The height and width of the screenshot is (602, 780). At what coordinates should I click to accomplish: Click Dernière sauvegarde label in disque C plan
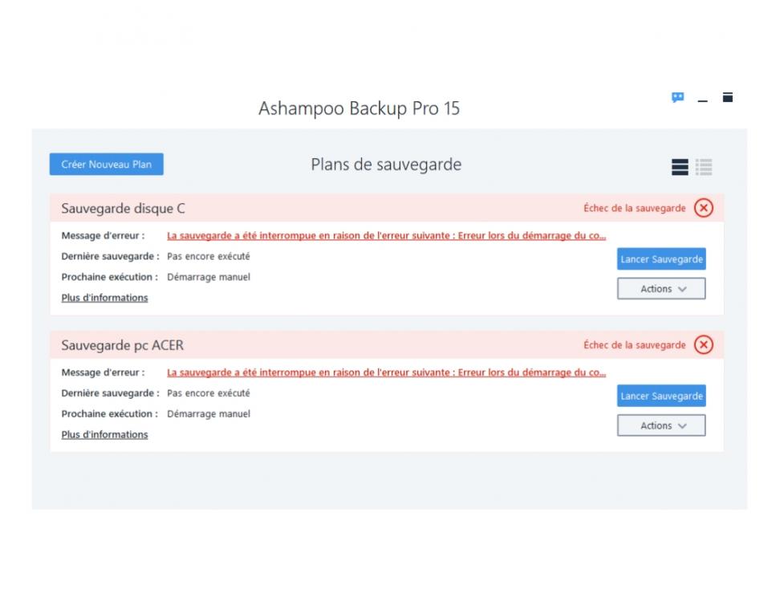point(110,256)
